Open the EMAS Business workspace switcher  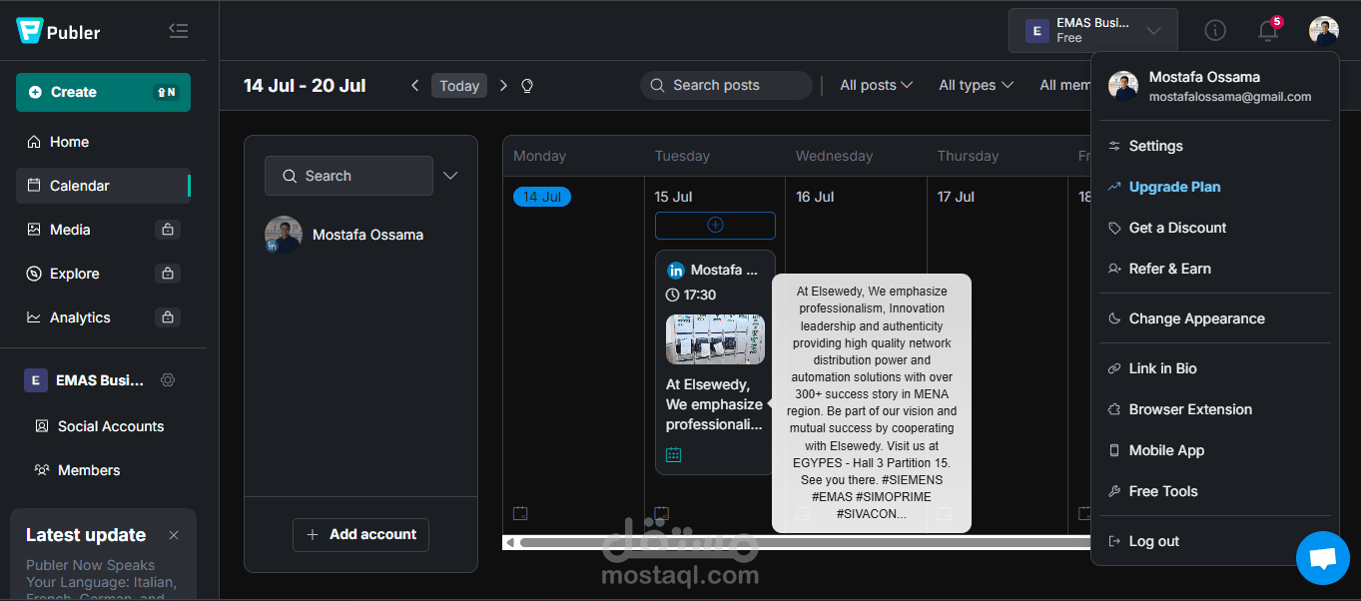click(x=1093, y=30)
